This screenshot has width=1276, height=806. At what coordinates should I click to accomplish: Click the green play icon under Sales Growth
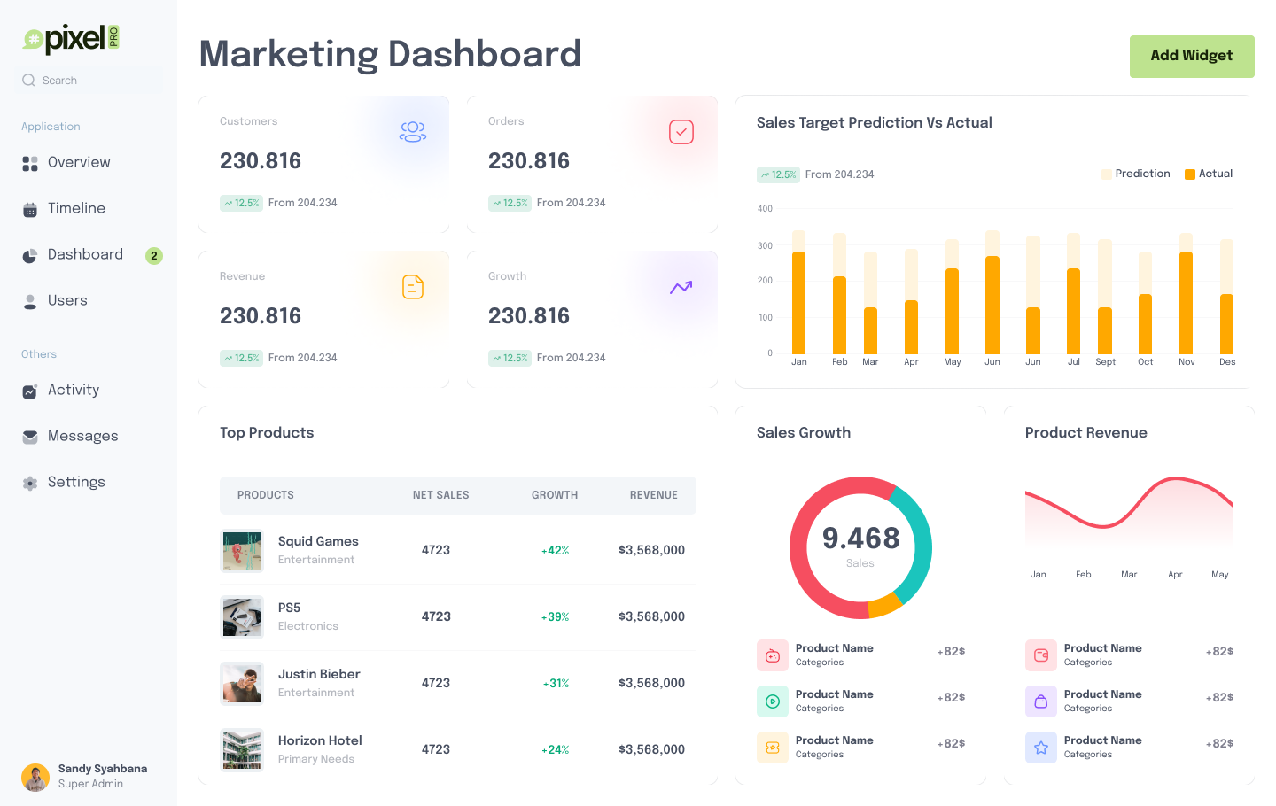tap(772, 701)
